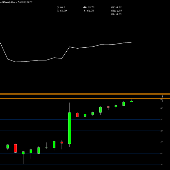Click the 42 price axis label
This screenshot has height=170, width=170.
click(x=161, y=153)
